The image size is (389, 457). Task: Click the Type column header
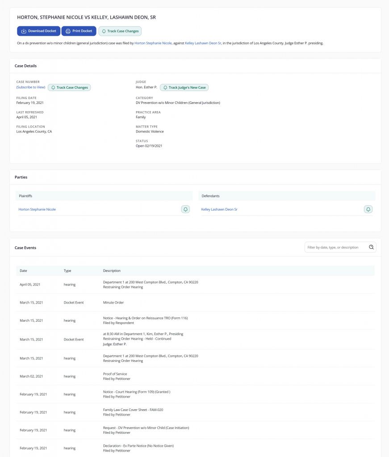[67, 271]
